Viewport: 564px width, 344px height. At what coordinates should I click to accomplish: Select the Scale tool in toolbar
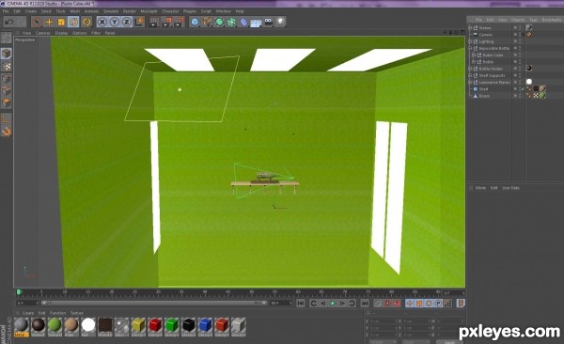[61, 22]
